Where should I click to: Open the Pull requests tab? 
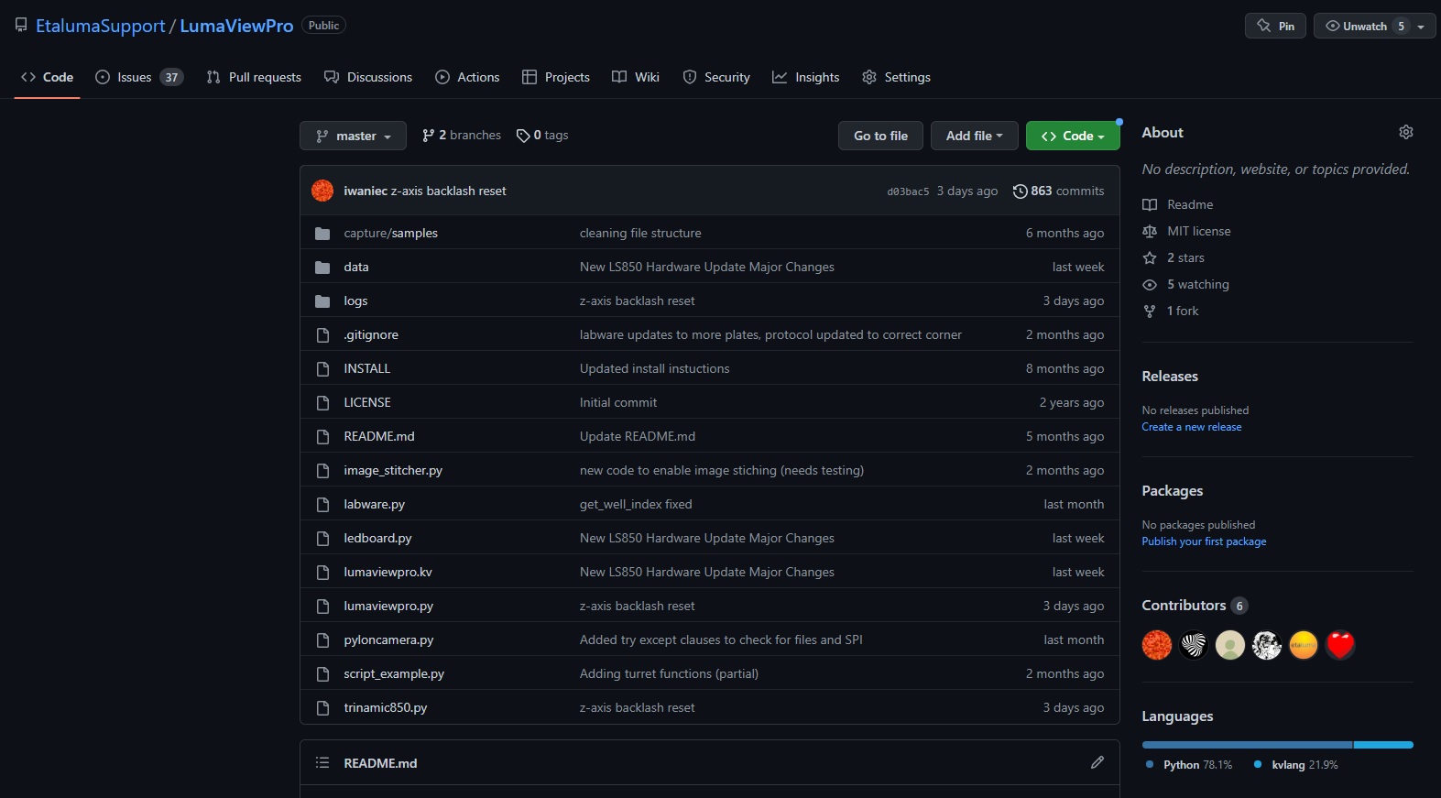(254, 77)
